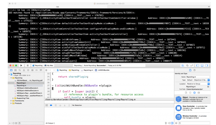Show the Quick Help inspector
This screenshot has width=216, height=125.
(x=194, y=70)
